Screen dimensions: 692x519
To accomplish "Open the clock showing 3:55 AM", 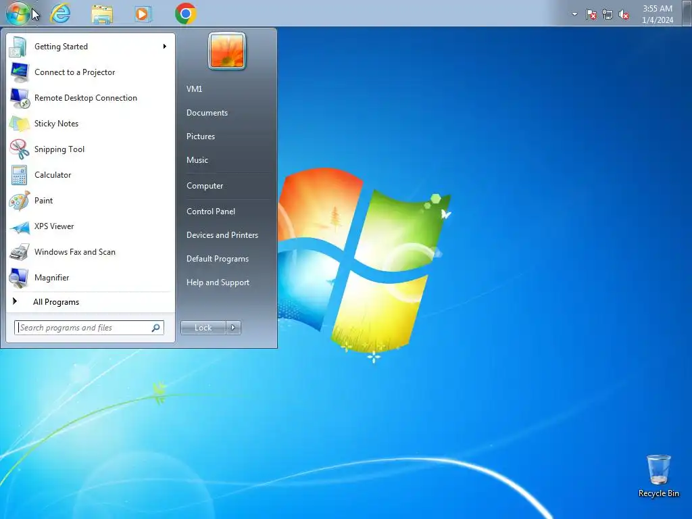I will (658, 14).
